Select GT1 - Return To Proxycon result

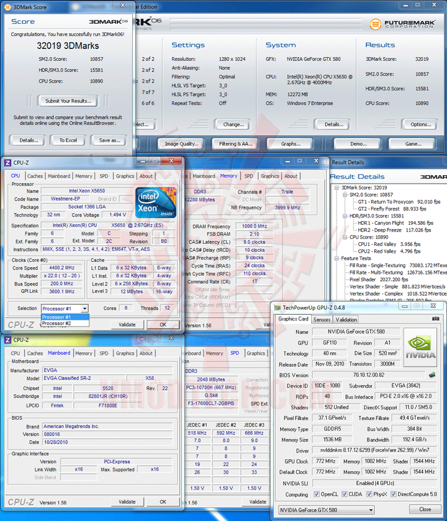399,202
